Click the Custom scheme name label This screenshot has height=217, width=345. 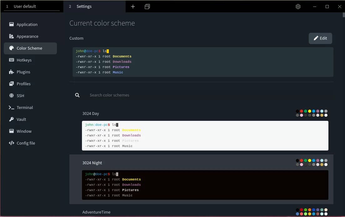pyautogui.click(x=76, y=38)
